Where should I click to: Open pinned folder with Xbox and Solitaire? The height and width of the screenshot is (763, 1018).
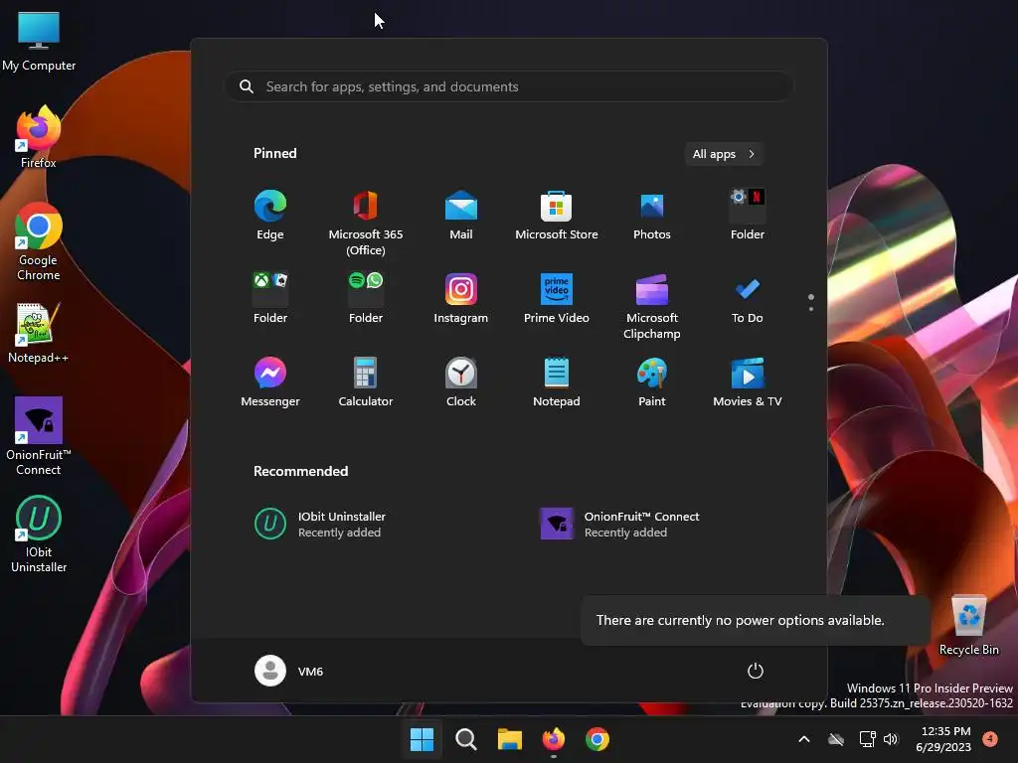270,299
